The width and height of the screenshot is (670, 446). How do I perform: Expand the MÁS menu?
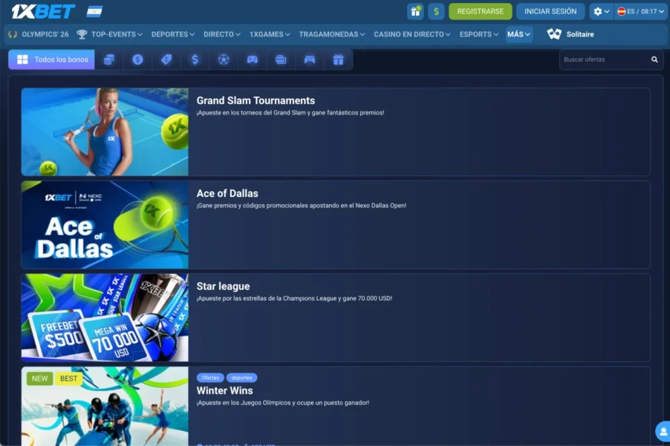518,34
